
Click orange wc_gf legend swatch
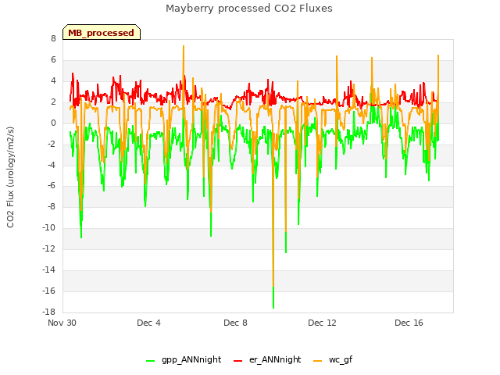click(x=318, y=361)
